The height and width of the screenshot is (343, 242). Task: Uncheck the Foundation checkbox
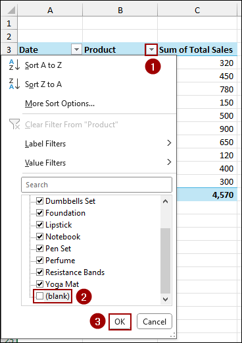[x=39, y=212]
